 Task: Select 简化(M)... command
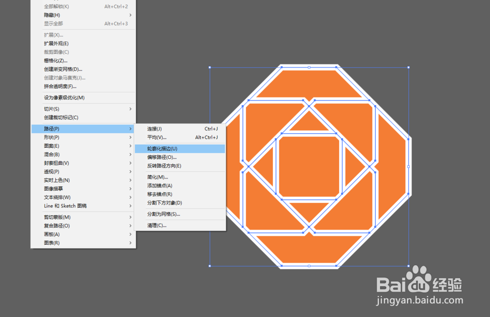[180, 177]
